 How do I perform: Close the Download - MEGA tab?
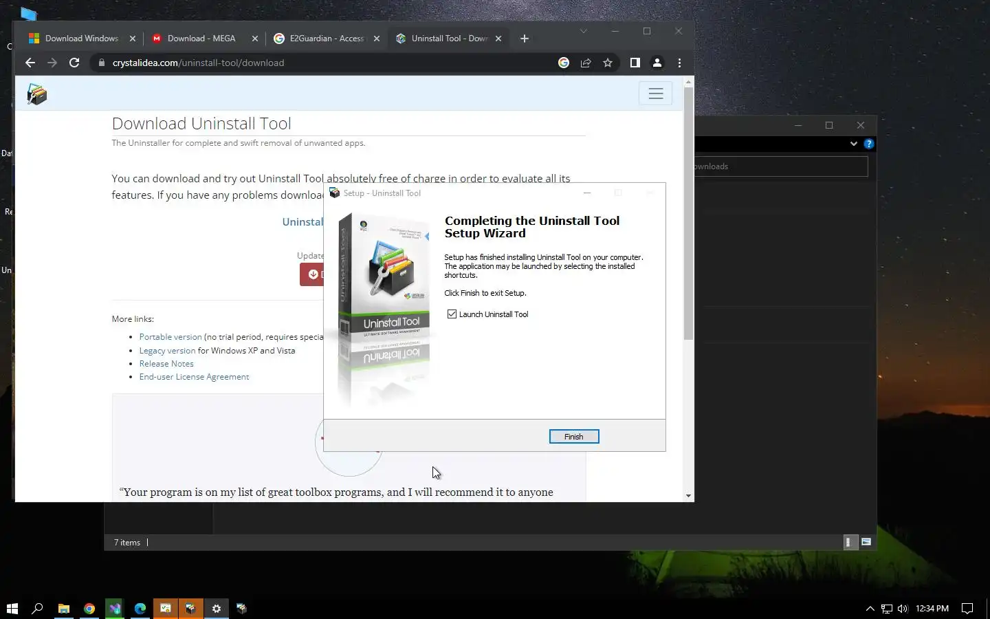(255, 39)
